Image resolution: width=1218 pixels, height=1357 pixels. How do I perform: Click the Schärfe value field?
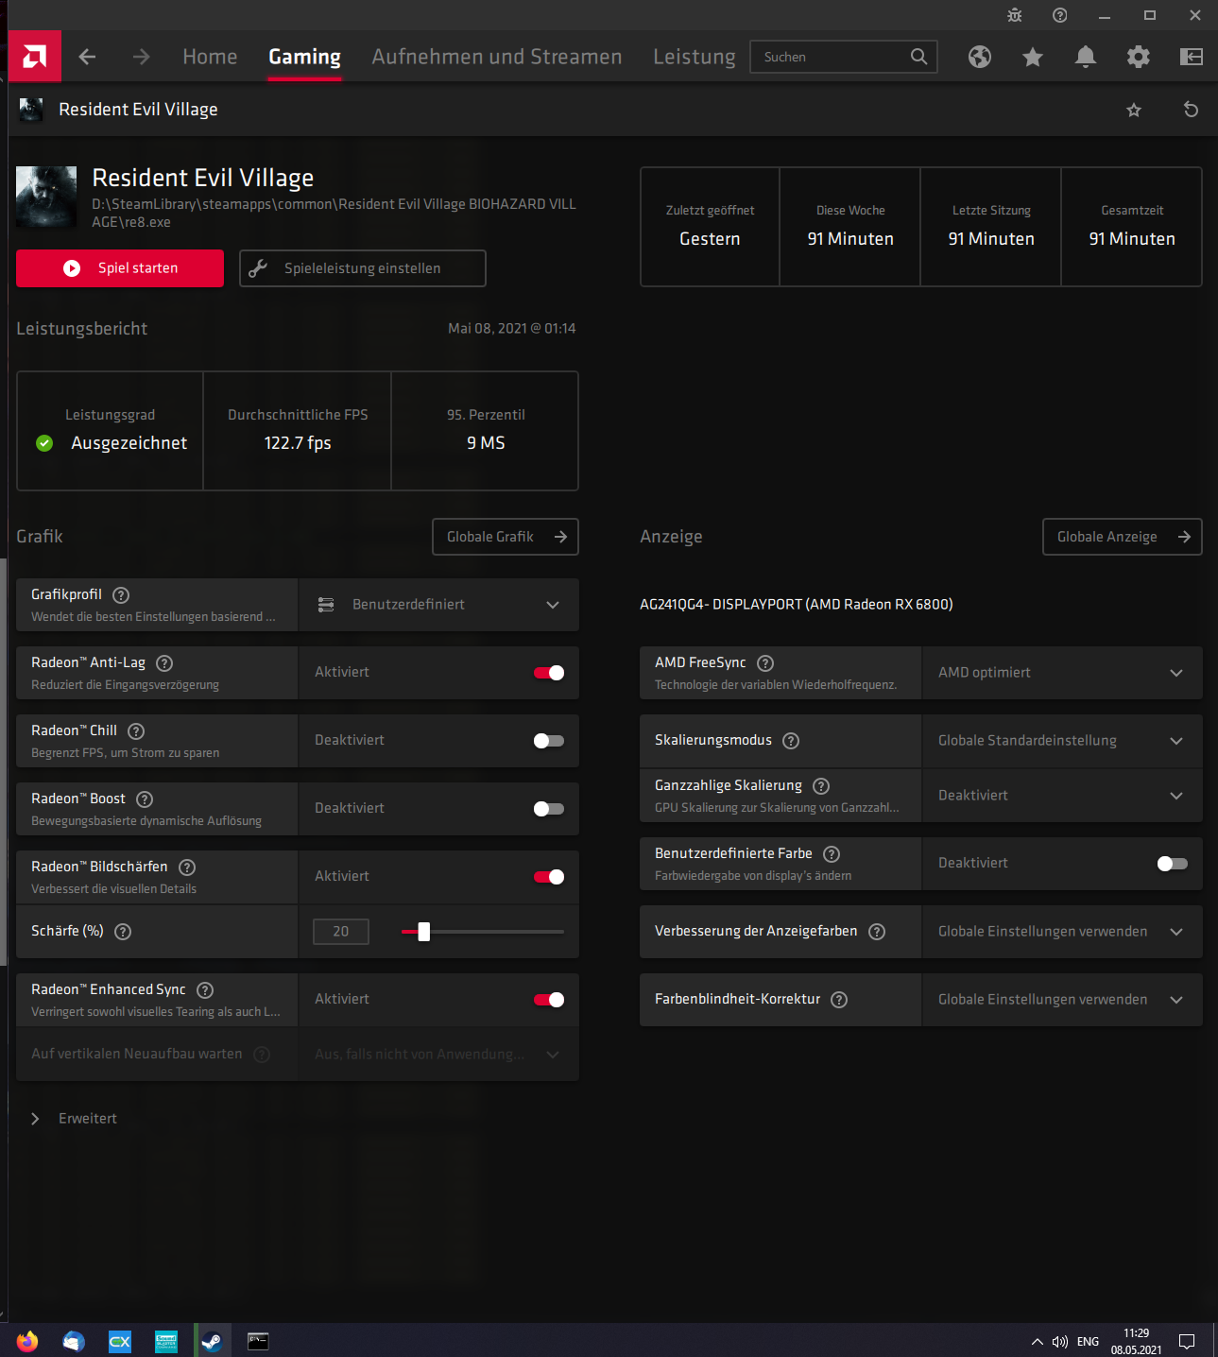341,932
